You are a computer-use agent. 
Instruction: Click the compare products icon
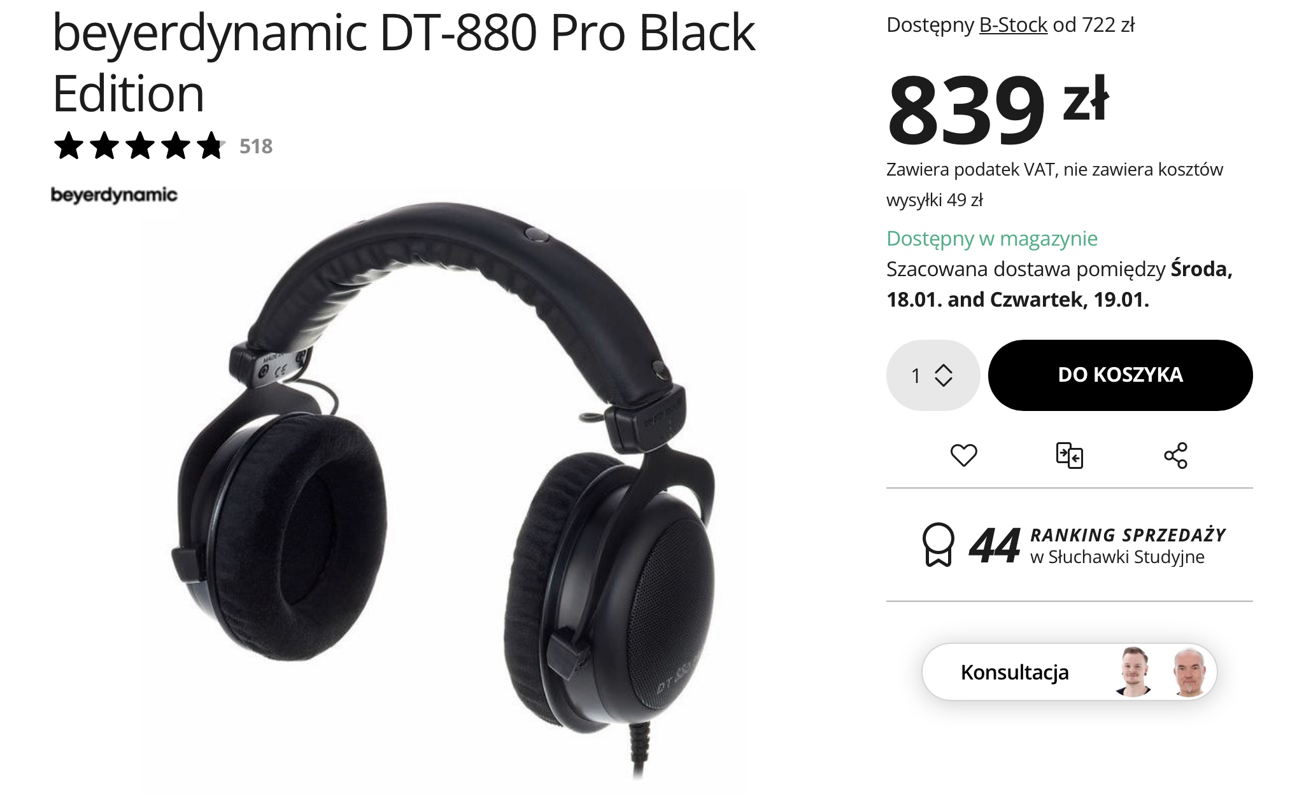coord(1070,455)
